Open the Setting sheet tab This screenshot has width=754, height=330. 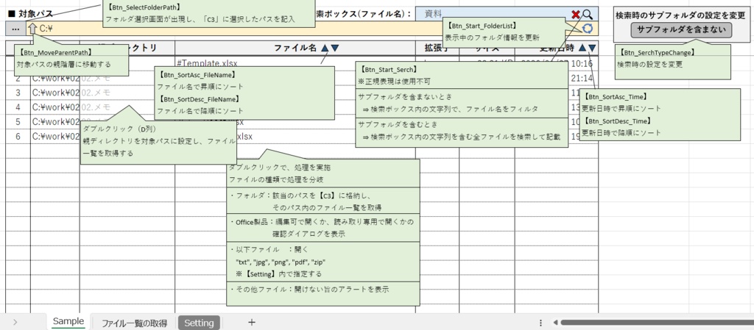tap(199, 323)
